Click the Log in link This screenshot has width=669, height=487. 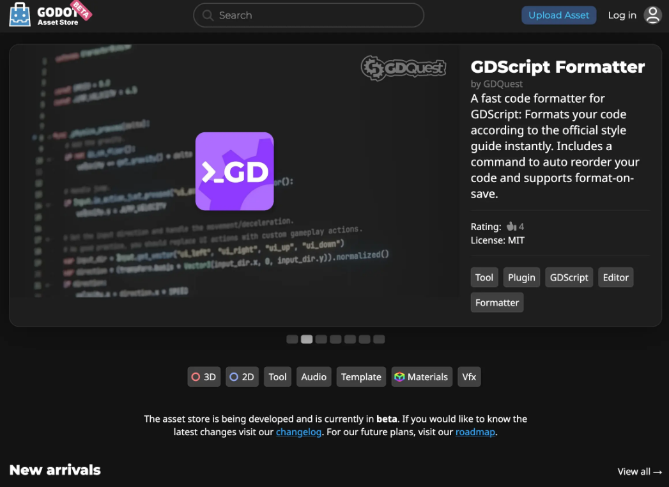(x=622, y=15)
